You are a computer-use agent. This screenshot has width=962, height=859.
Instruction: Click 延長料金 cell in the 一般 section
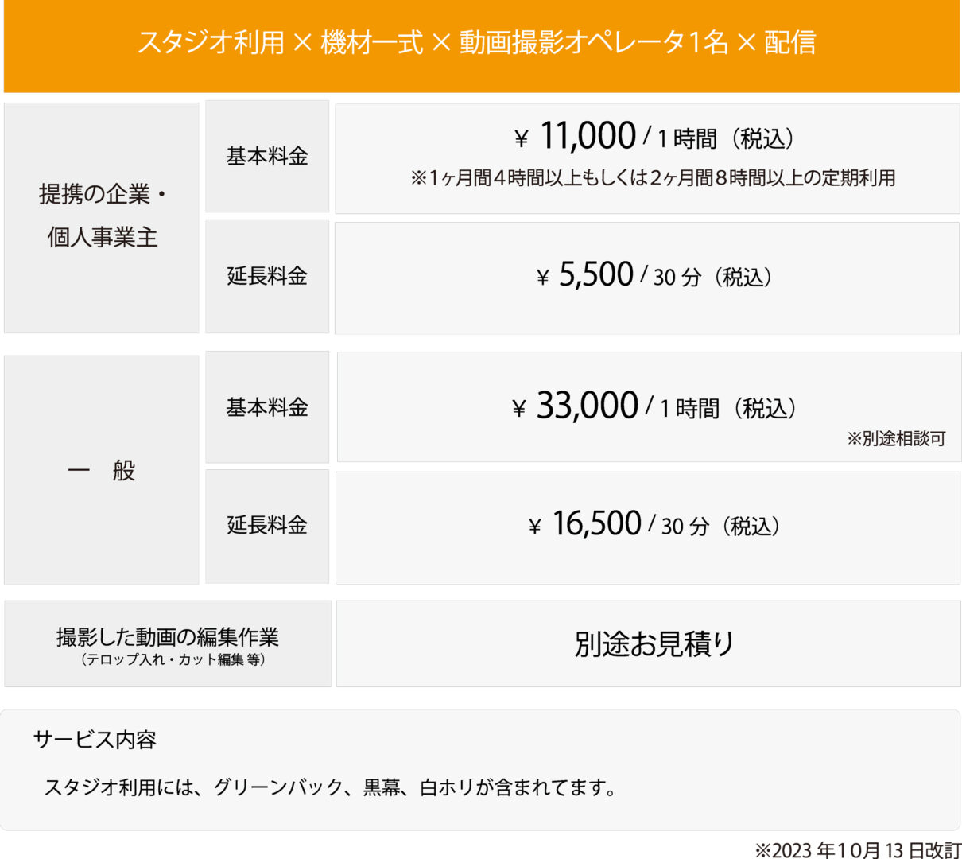267,525
